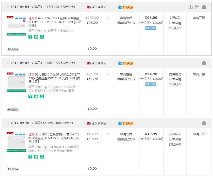213x177 pixels.
Task: Click 和我联系 chat icon on 2018-04-02 order
Action: point(126,63)
